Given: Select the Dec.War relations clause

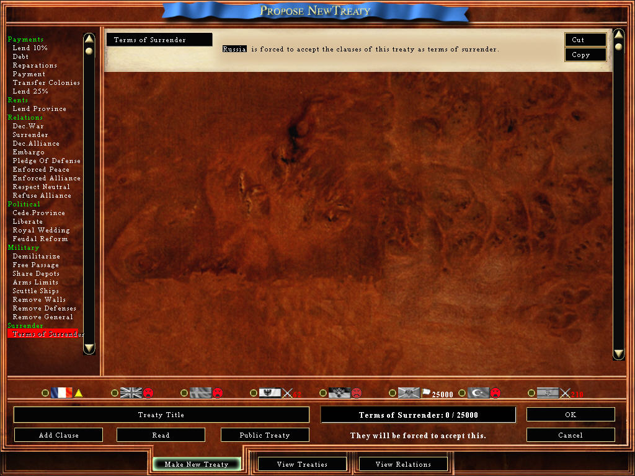Looking at the screenshot, I should tap(28, 126).
